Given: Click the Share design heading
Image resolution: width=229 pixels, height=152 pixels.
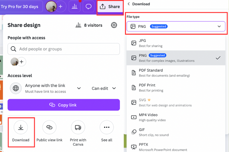Looking at the screenshot, I should [x=24, y=25].
